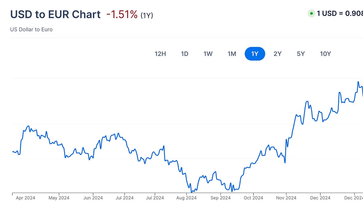363x204 pixels.
Task: Select the 5Y timeframe
Action: 301,53
